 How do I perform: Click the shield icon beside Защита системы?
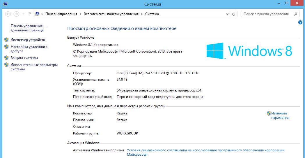click(6, 58)
